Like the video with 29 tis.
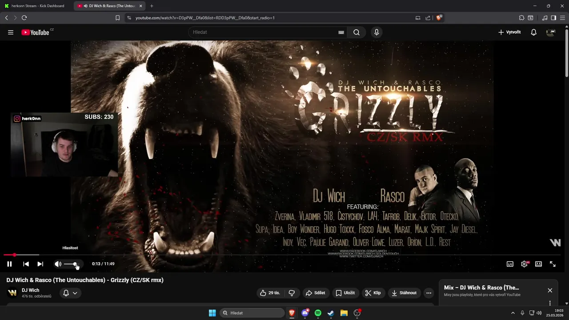This screenshot has width=569, height=320. coord(270,293)
